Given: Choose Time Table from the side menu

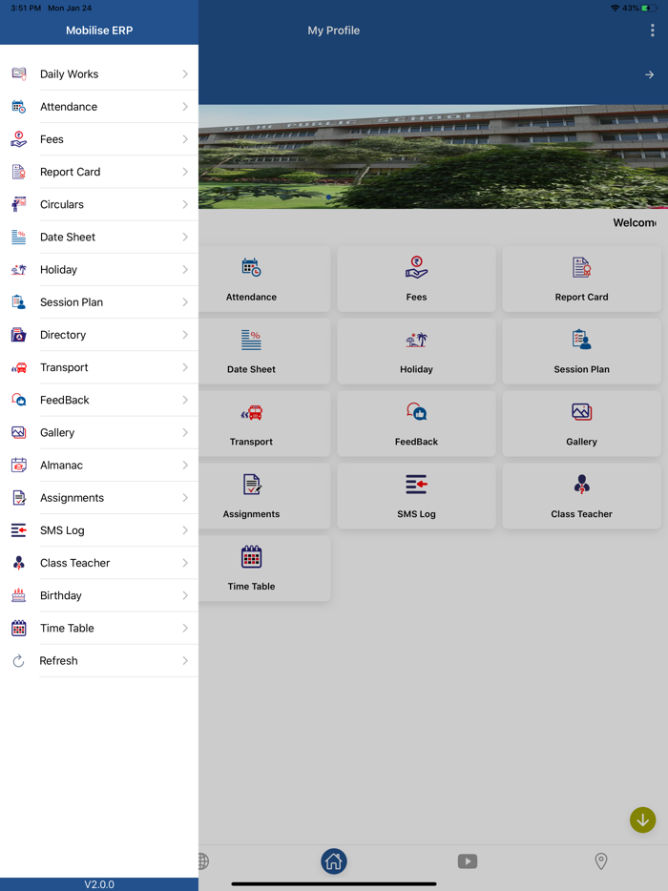Looking at the screenshot, I should click(99, 628).
